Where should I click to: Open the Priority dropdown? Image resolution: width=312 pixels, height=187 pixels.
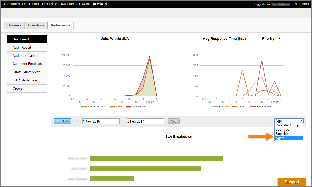pyautogui.click(x=271, y=39)
